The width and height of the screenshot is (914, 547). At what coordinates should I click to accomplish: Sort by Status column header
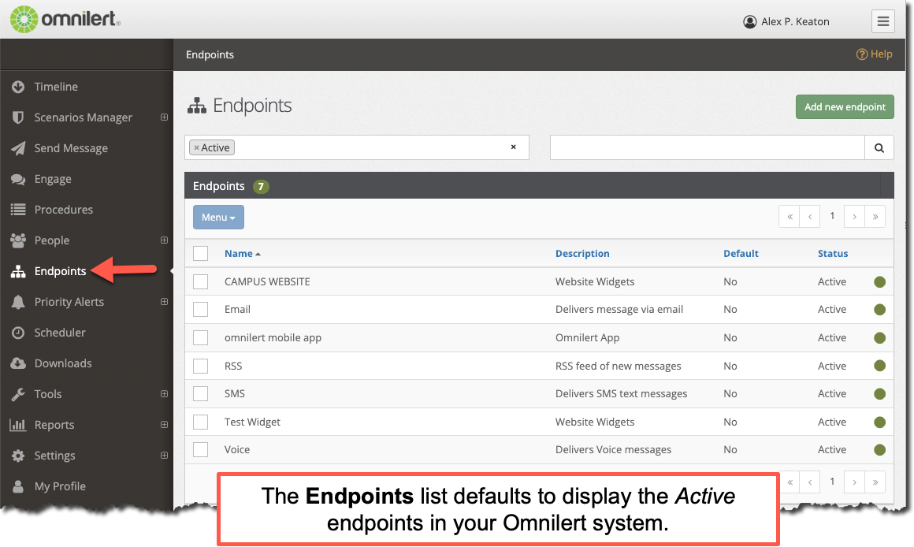pyautogui.click(x=832, y=254)
